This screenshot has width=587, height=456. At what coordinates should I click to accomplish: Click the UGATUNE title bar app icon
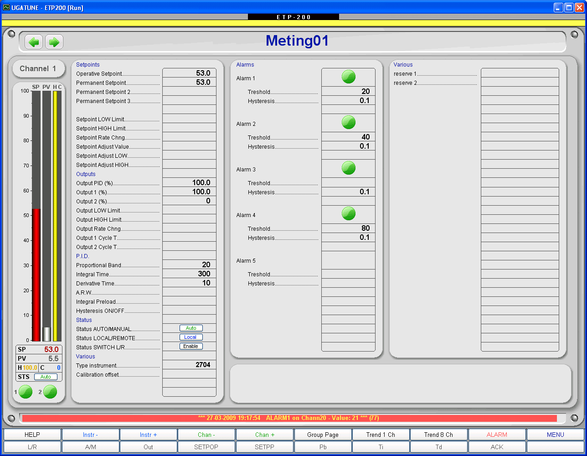coord(6,7)
